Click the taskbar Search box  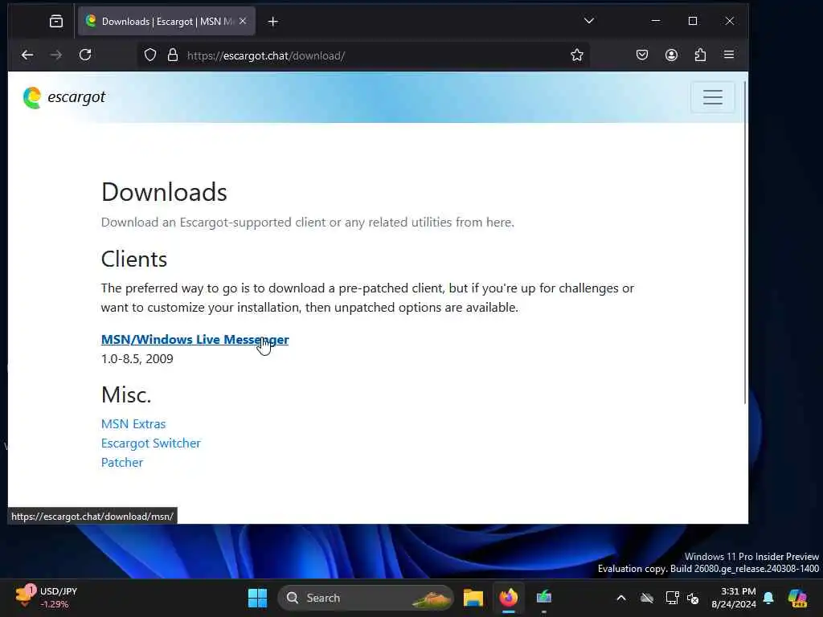366,598
